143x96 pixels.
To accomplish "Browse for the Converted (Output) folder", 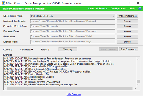I will coord(127,26).
